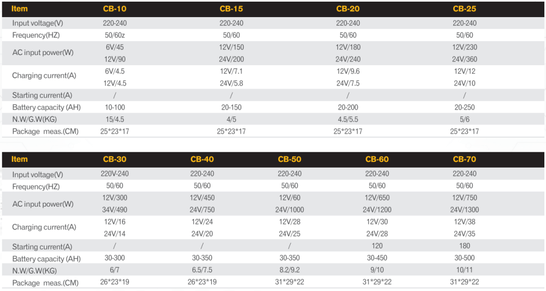This screenshot has width=546, height=291.
Task: Click the top table's Item header
Action: coord(20,9)
